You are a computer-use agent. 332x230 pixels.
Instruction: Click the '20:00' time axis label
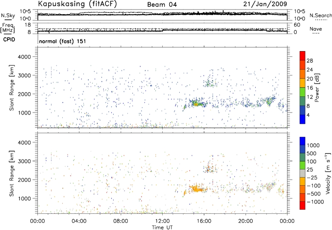[245, 221]
